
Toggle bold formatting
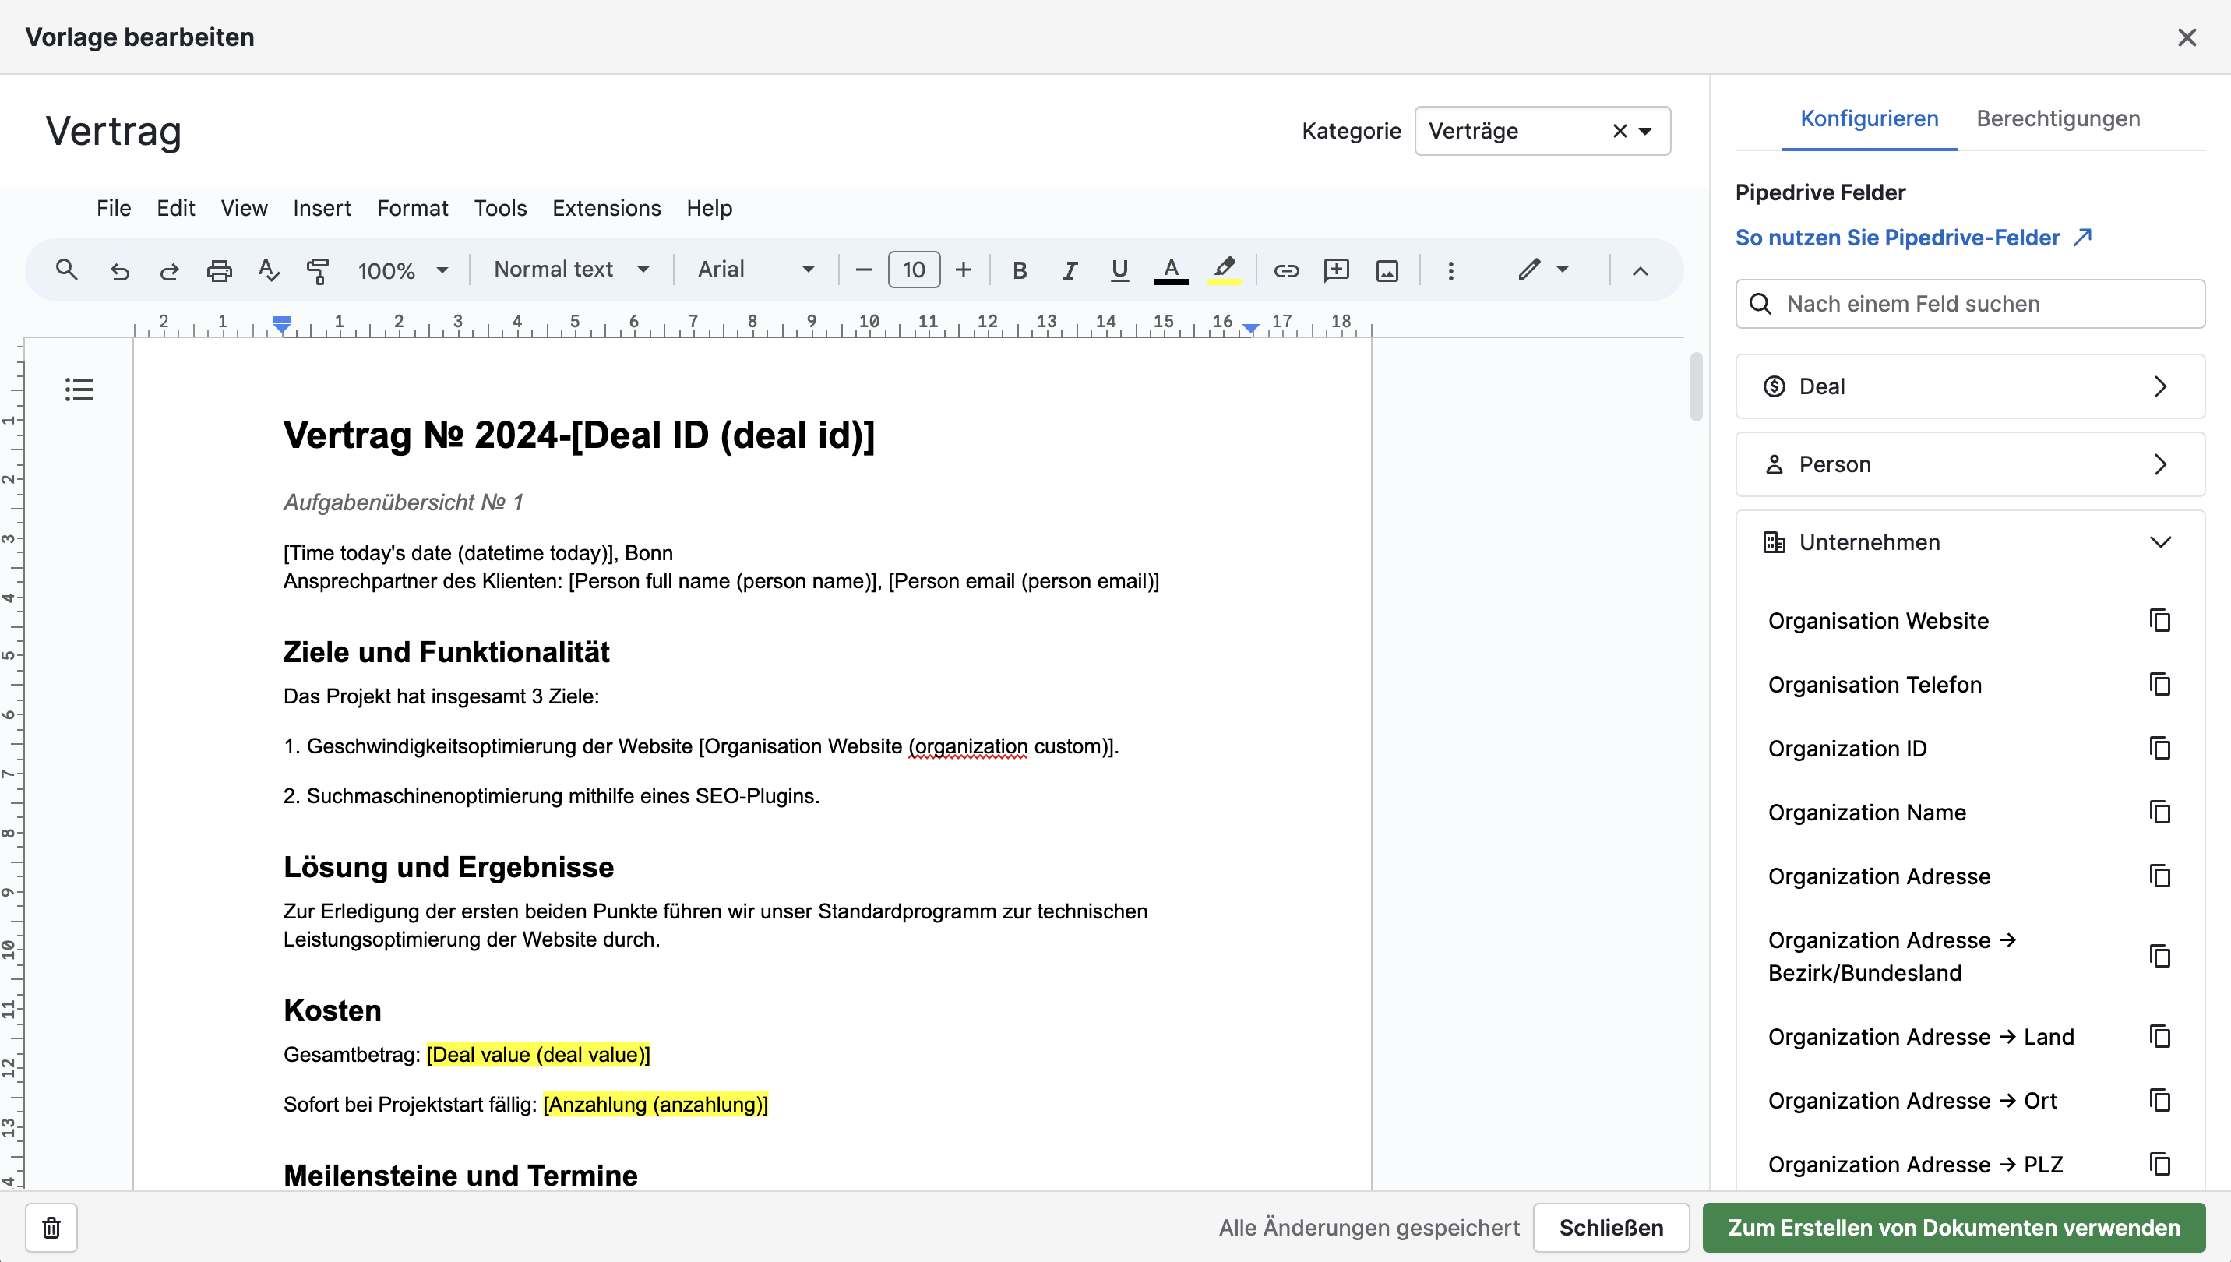click(1019, 270)
